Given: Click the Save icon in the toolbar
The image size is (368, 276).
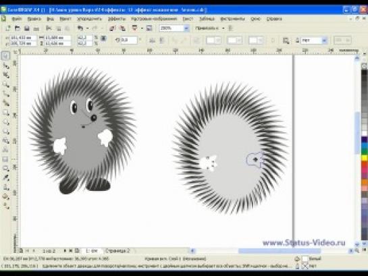Looking at the screenshot, I should [27, 28].
